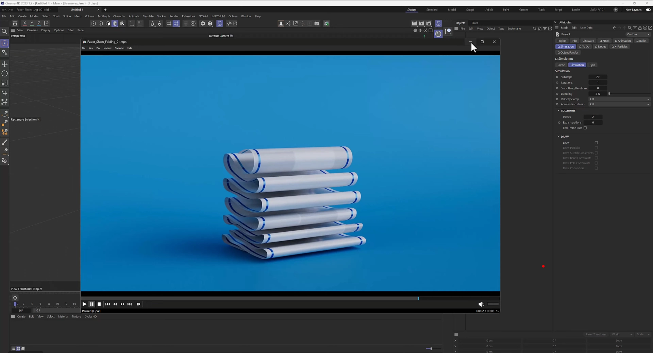This screenshot has height=353, width=653.
Task: Lock Attributes manager padlock icon
Action: 640,28
